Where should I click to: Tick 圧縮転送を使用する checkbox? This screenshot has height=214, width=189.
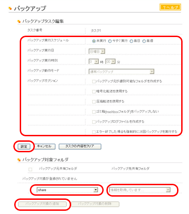point(94,102)
